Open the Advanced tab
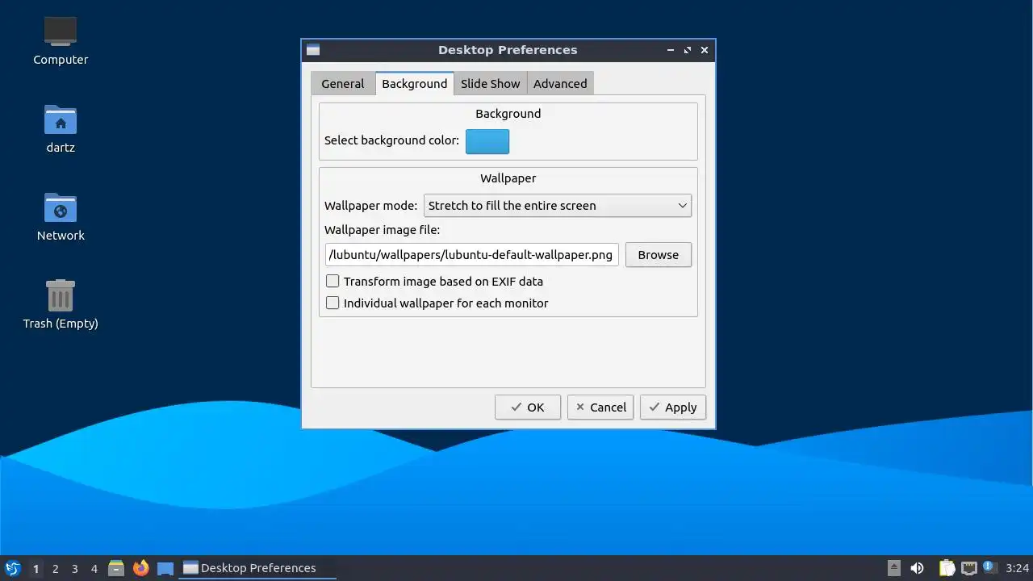This screenshot has height=581, width=1033. pos(560,84)
